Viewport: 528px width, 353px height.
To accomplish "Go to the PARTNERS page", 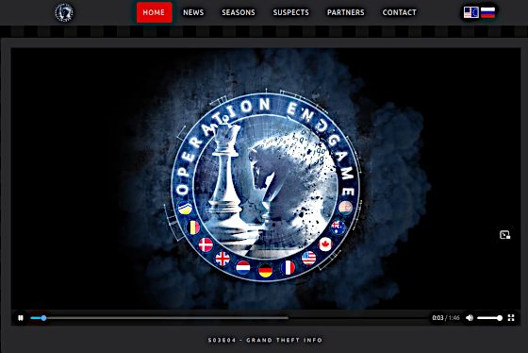I will [x=346, y=12].
